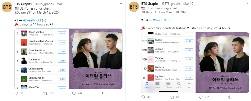This screenshot has height=101, width=251.
Task: Like the tweet with 410 likes
Action: point(201,97)
